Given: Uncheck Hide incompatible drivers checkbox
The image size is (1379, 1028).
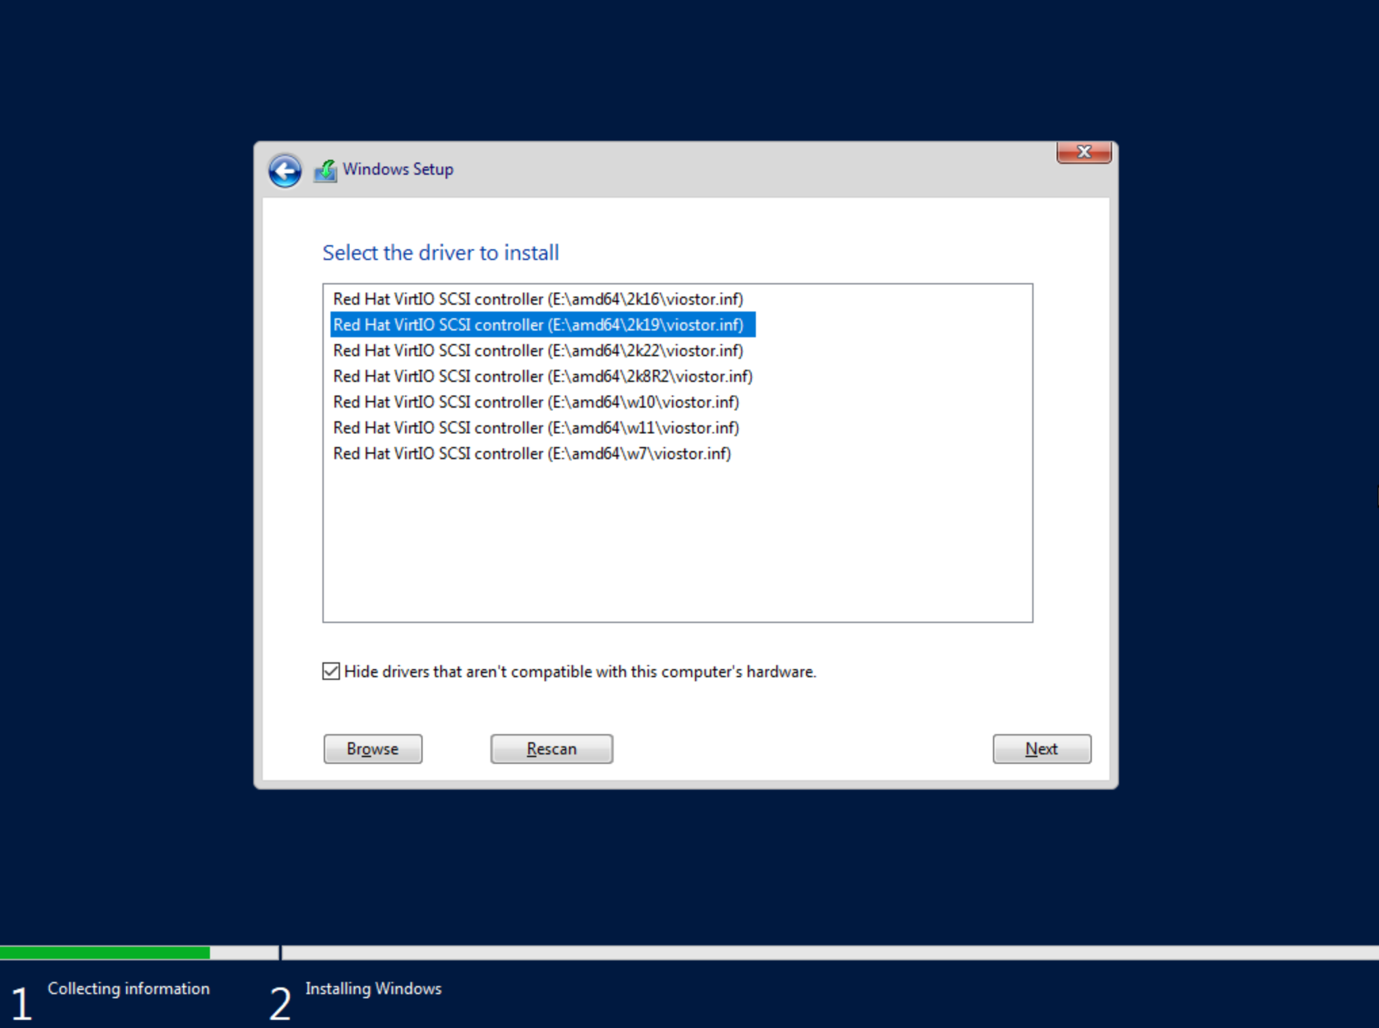Looking at the screenshot, I should pos(331,671).
